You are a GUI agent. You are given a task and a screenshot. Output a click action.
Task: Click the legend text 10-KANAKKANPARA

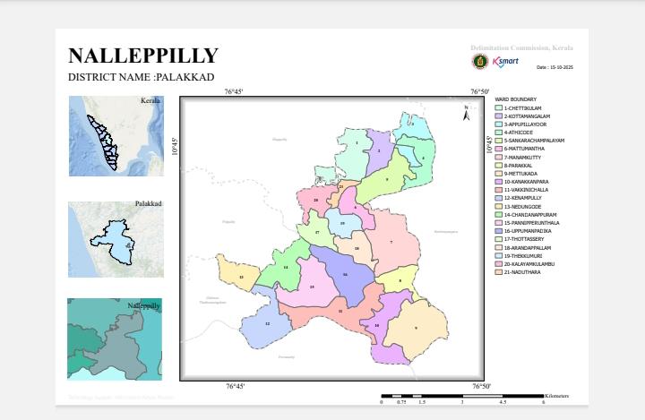526,182
